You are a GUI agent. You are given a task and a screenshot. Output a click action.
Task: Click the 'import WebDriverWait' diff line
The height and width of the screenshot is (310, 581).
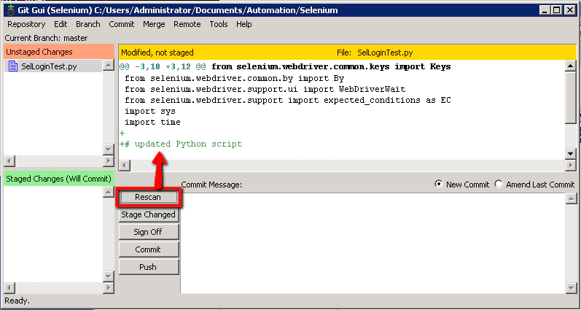265,90
